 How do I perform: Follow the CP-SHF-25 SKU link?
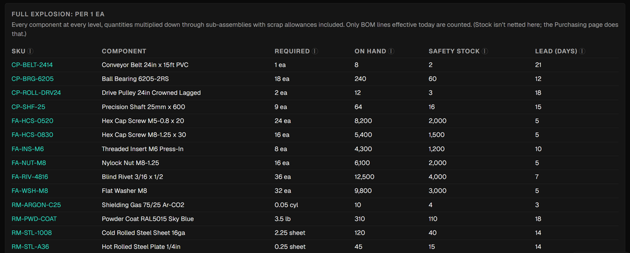(x=28, y=107)
